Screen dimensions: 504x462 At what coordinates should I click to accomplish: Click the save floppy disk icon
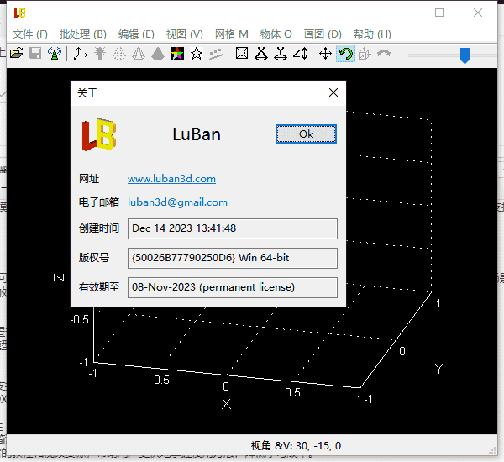[35, 54]
